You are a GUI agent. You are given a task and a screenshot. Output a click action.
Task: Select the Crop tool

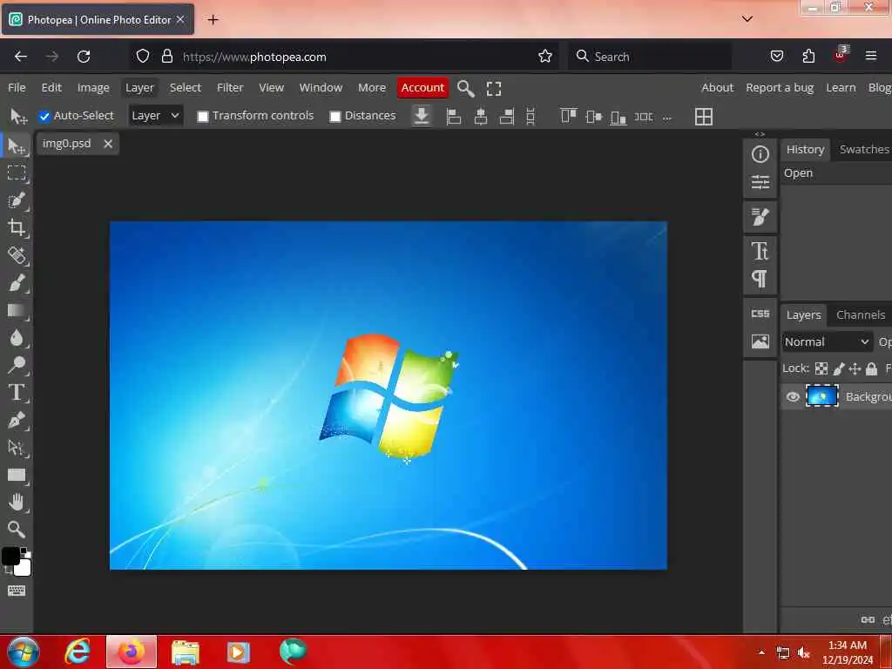click(x=17, y=227)
